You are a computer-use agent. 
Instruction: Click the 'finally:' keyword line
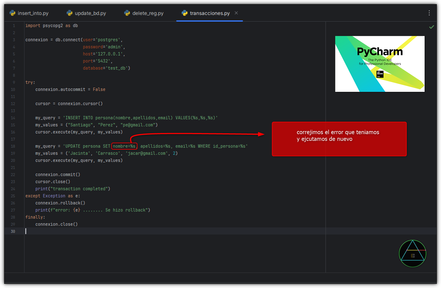tap(35, 217)
